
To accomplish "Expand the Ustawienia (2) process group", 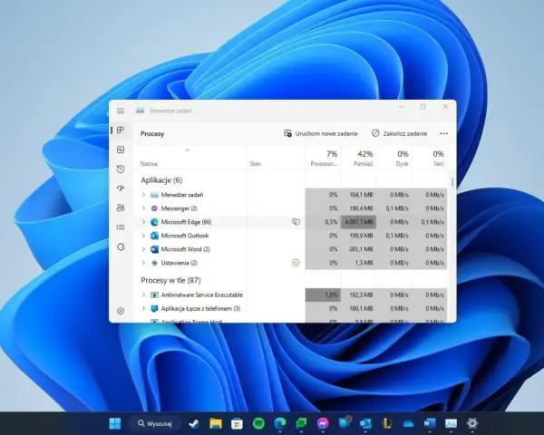I will pyautogui.click(x=143, y=263).
